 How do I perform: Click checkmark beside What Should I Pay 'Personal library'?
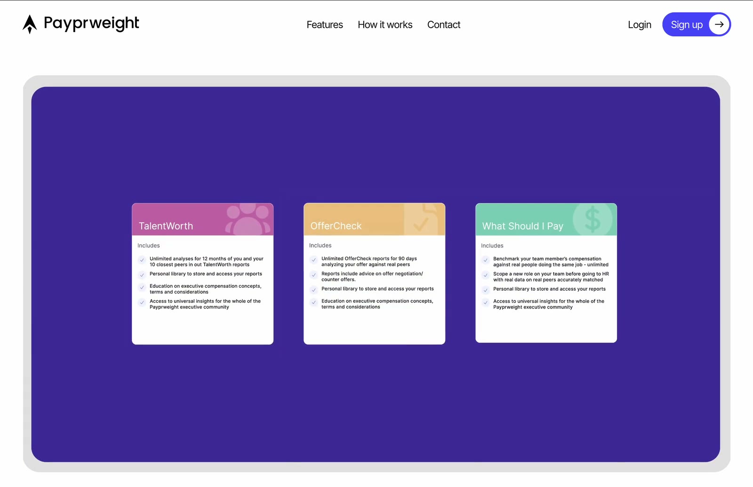485,290
